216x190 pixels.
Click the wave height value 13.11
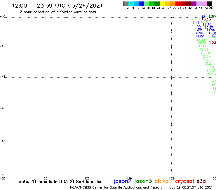click(201, 40)
